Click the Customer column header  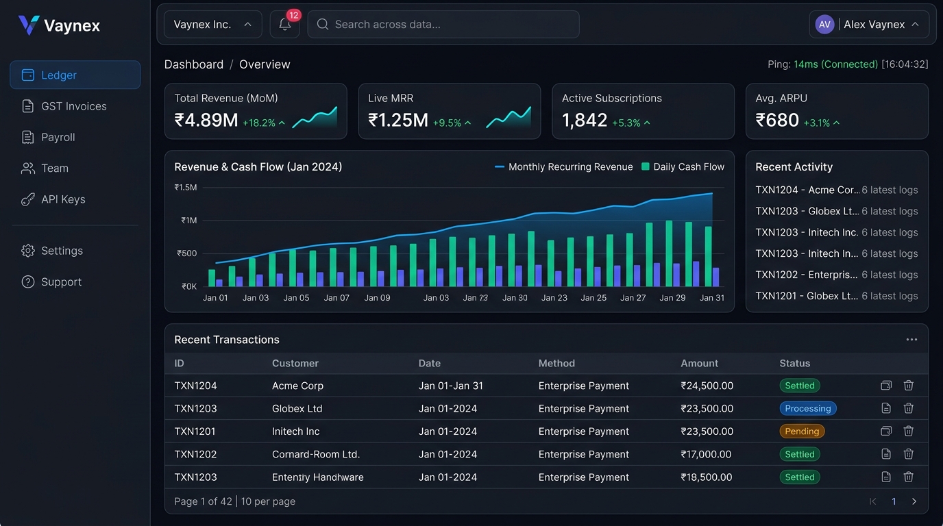[295, 364]
